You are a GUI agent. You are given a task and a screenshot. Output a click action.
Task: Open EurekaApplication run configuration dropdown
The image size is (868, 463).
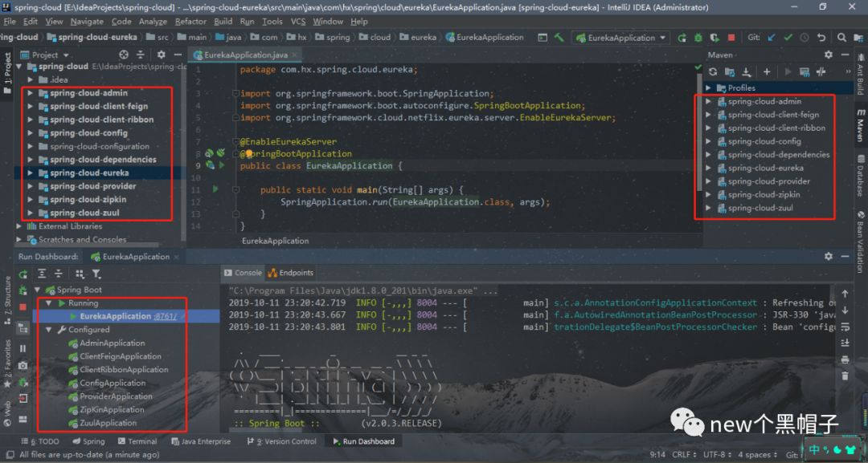click(x=620, y=38)
